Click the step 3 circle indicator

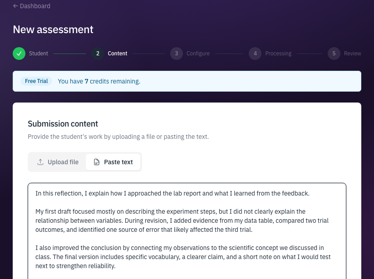pyautogui.click(x=177, y=53)
